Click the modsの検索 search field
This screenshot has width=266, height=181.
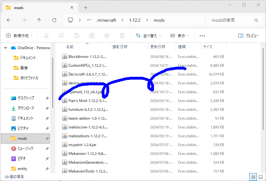coord(232,20)
